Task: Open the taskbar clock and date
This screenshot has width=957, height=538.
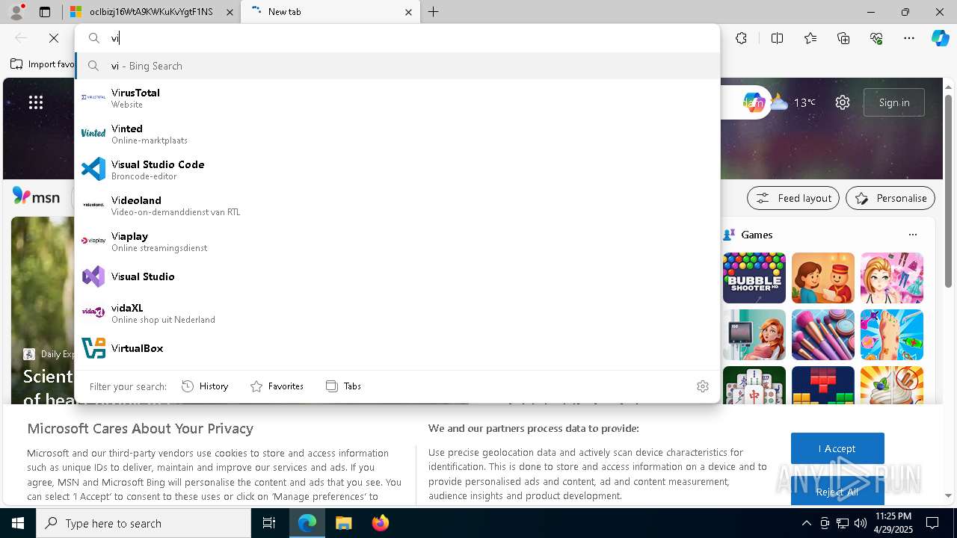Action: [x=893, y=523]
